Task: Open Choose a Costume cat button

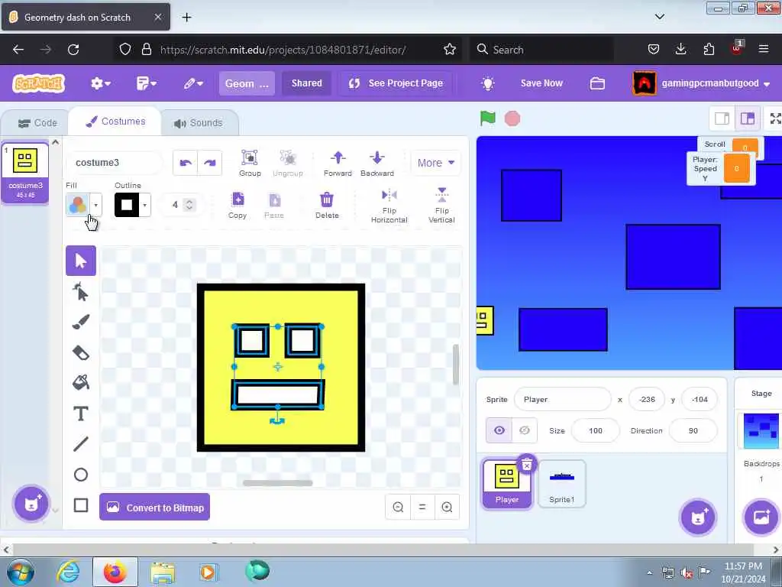Action: pyautogui.click(x=31, y=504)
